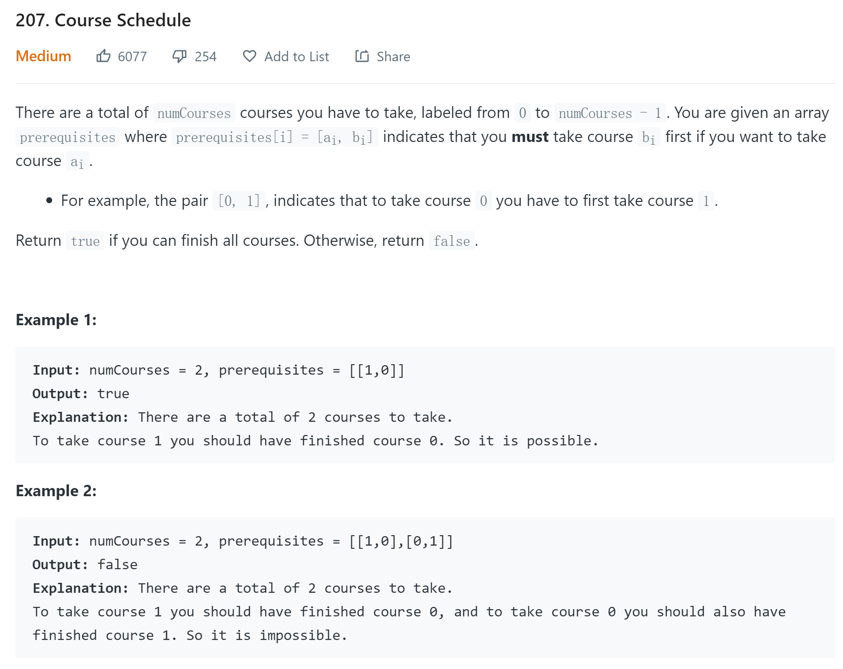
Task: Click the Example 2 heading
Action: click(x=56, y=491)
